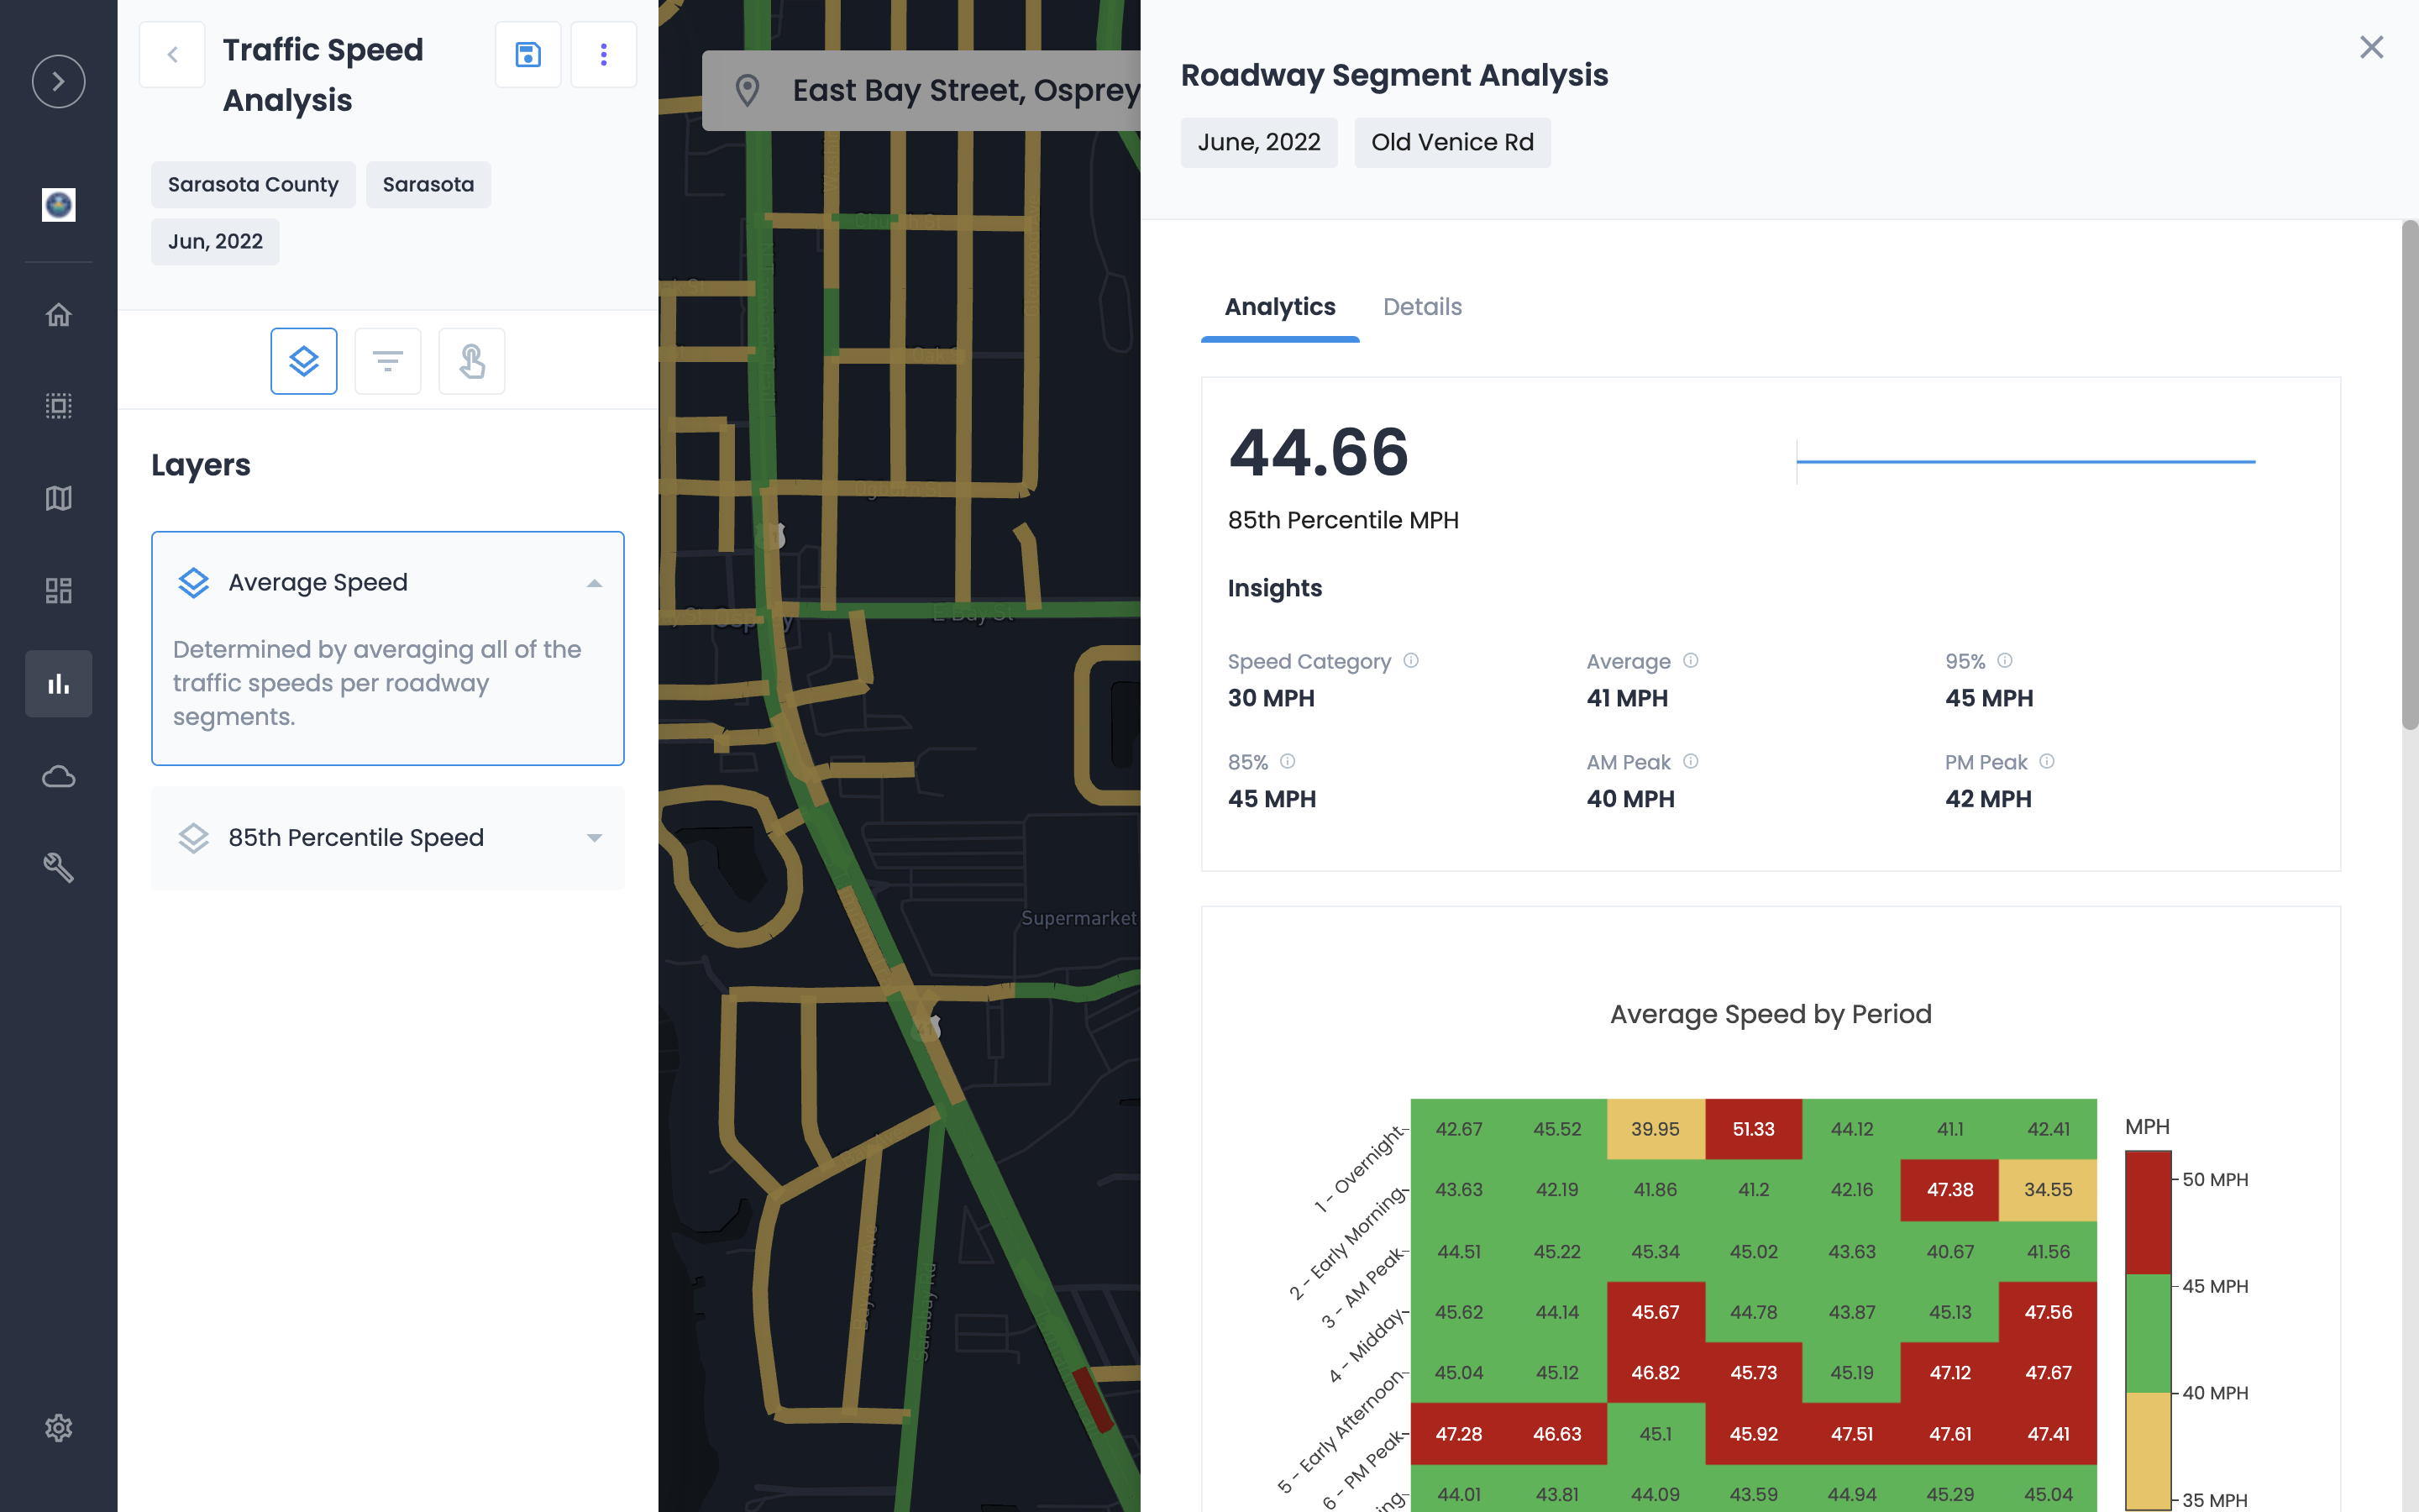Select the 85th Percentile Speed layer icon
The width and height of the screenshot is (2419, 1512).
193,838
